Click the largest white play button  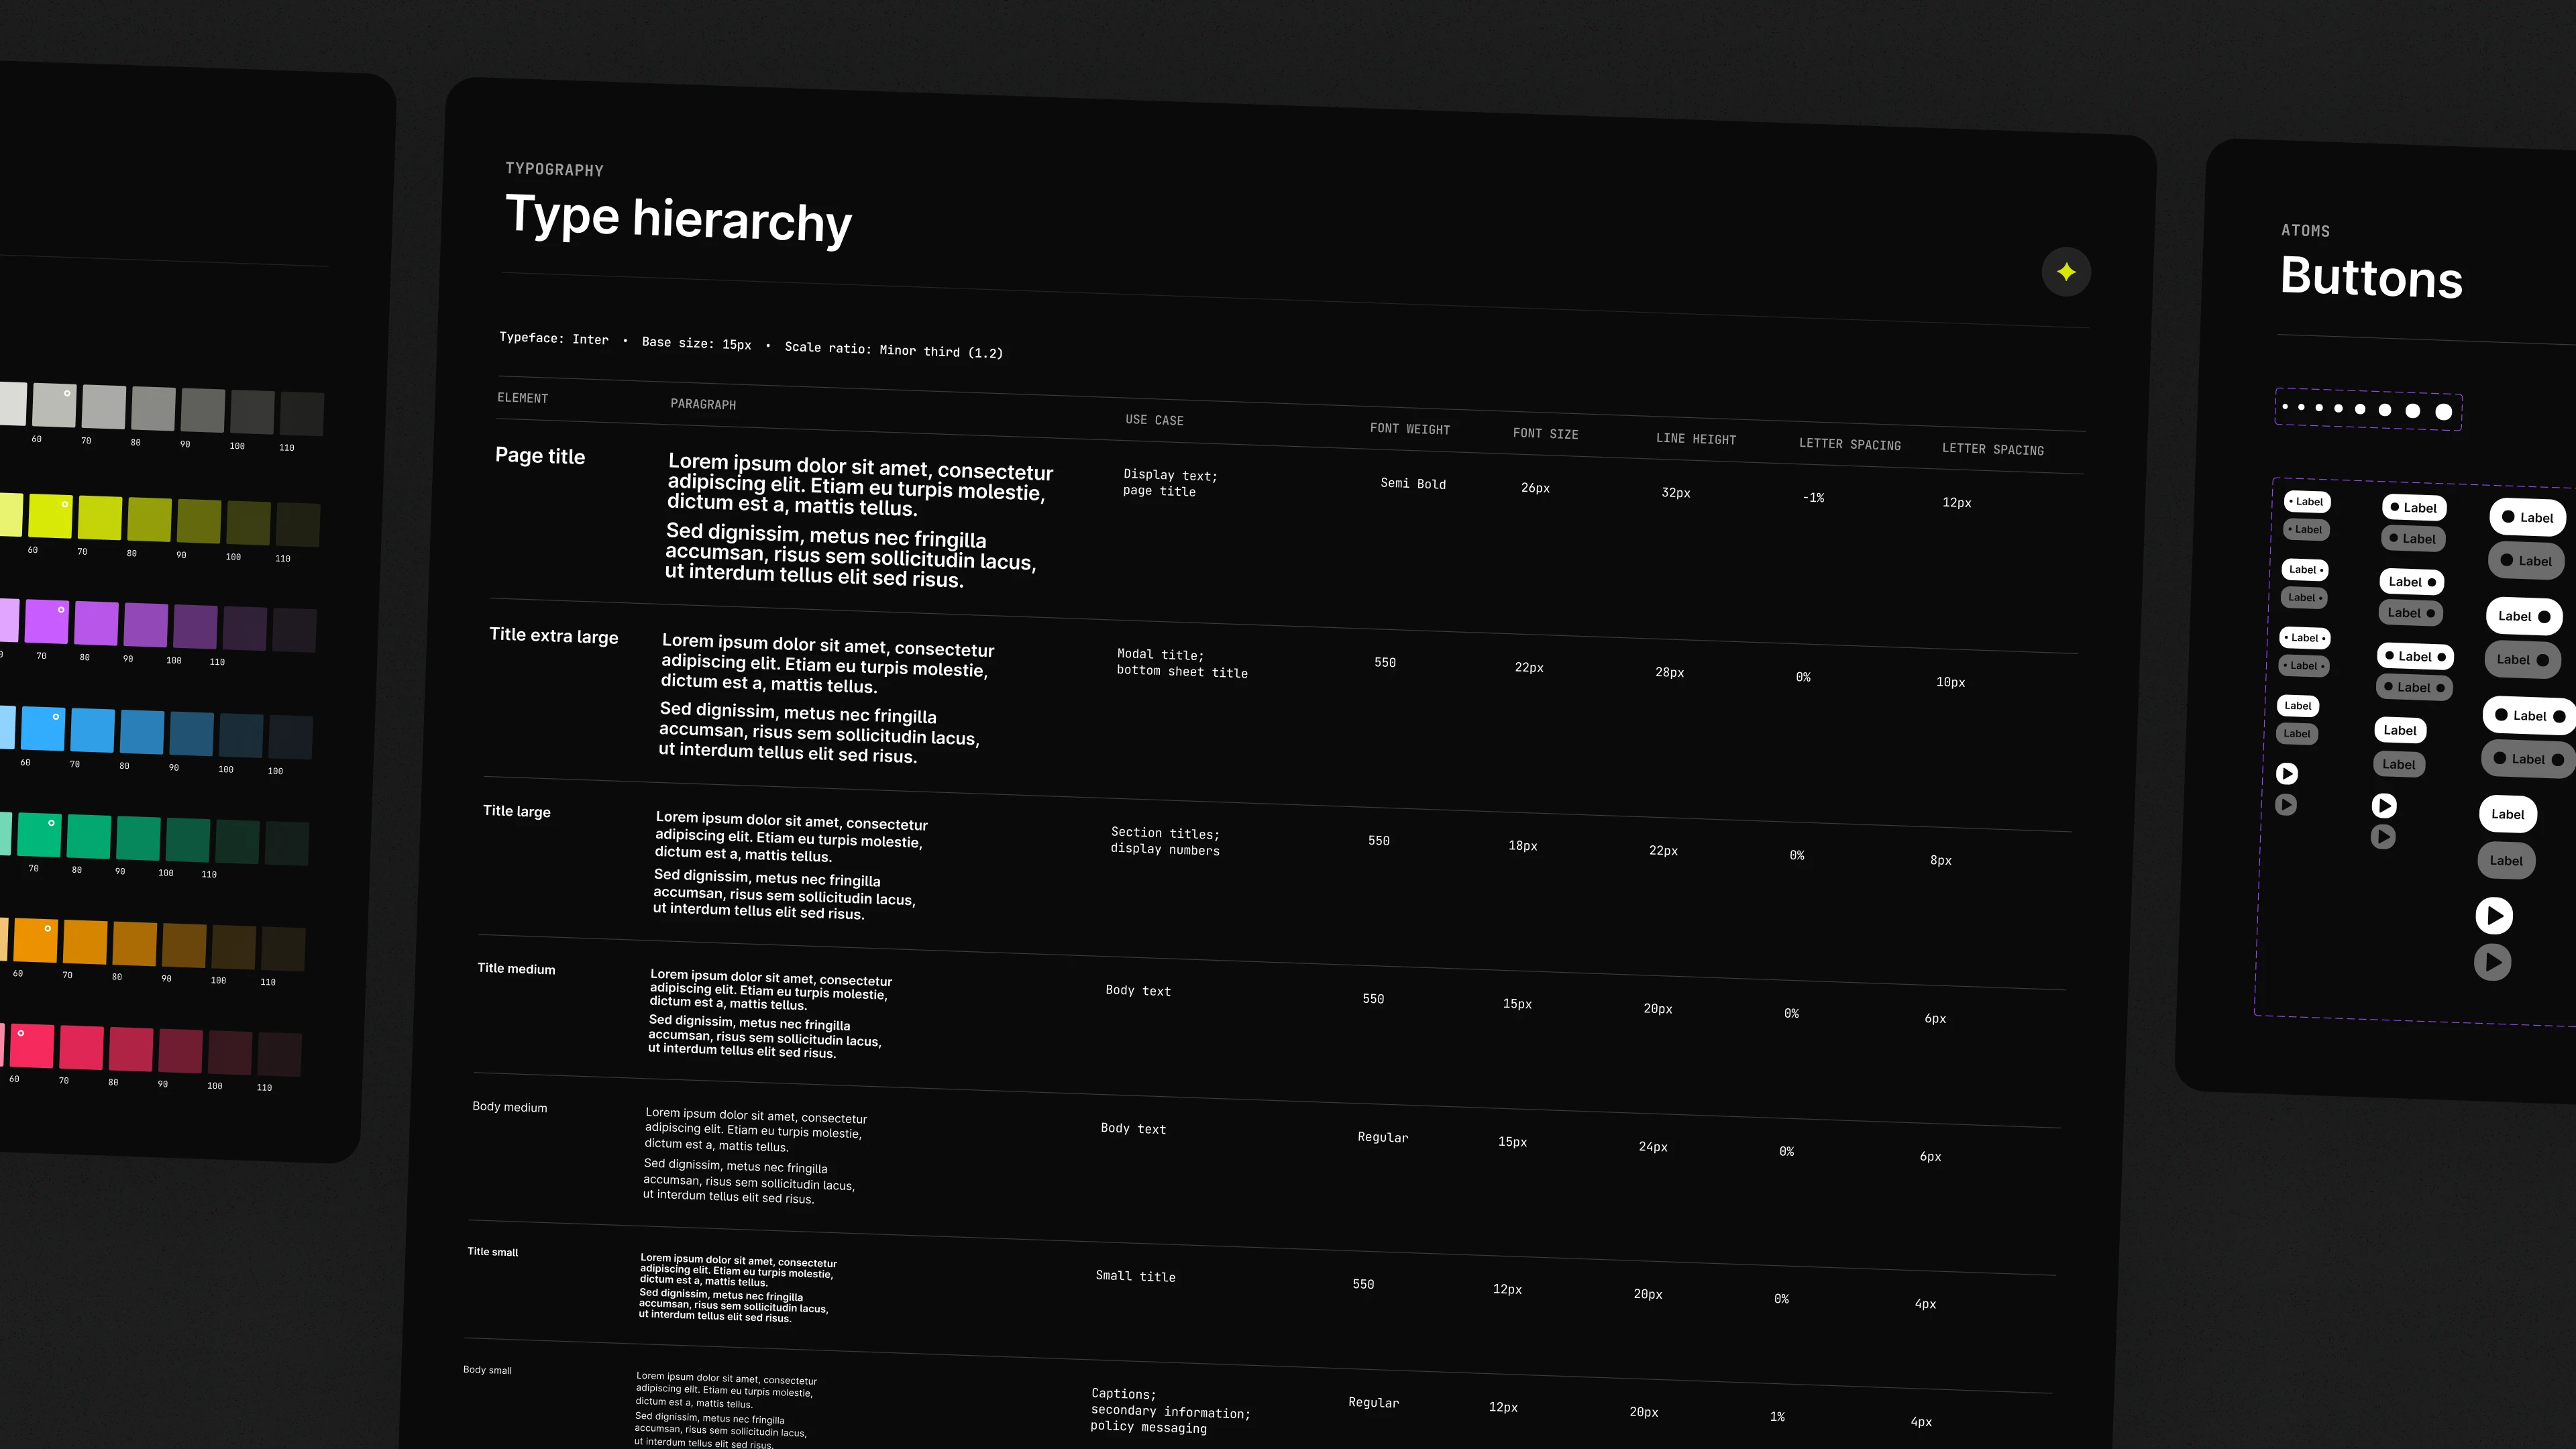[x=2494, y=915]
